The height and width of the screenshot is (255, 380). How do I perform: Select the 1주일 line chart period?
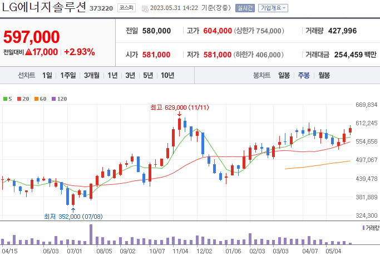68,76
